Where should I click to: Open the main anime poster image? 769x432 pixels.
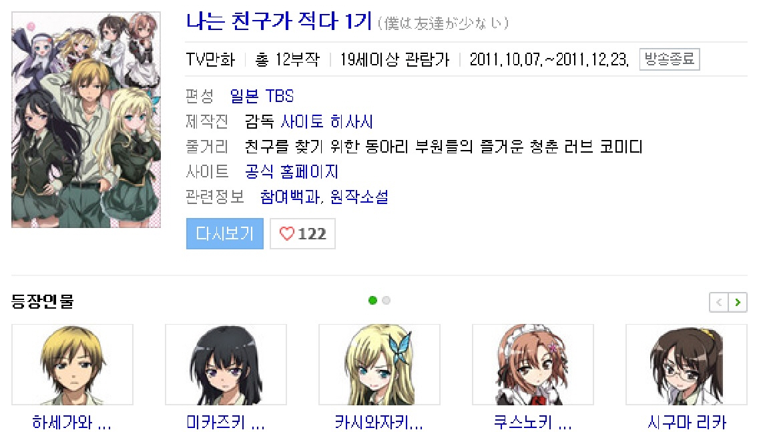click(86, 120)
